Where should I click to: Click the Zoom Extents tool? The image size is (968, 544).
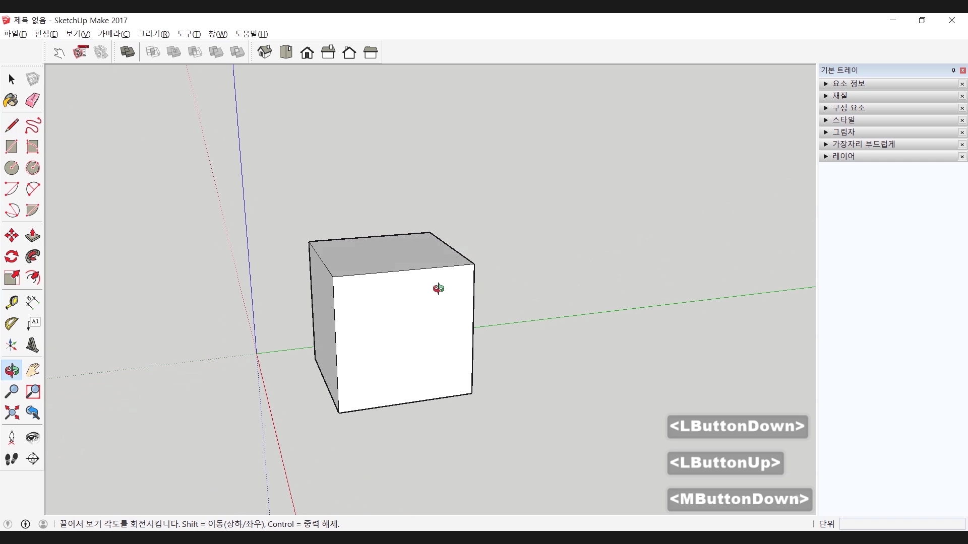tap(11, 413)
